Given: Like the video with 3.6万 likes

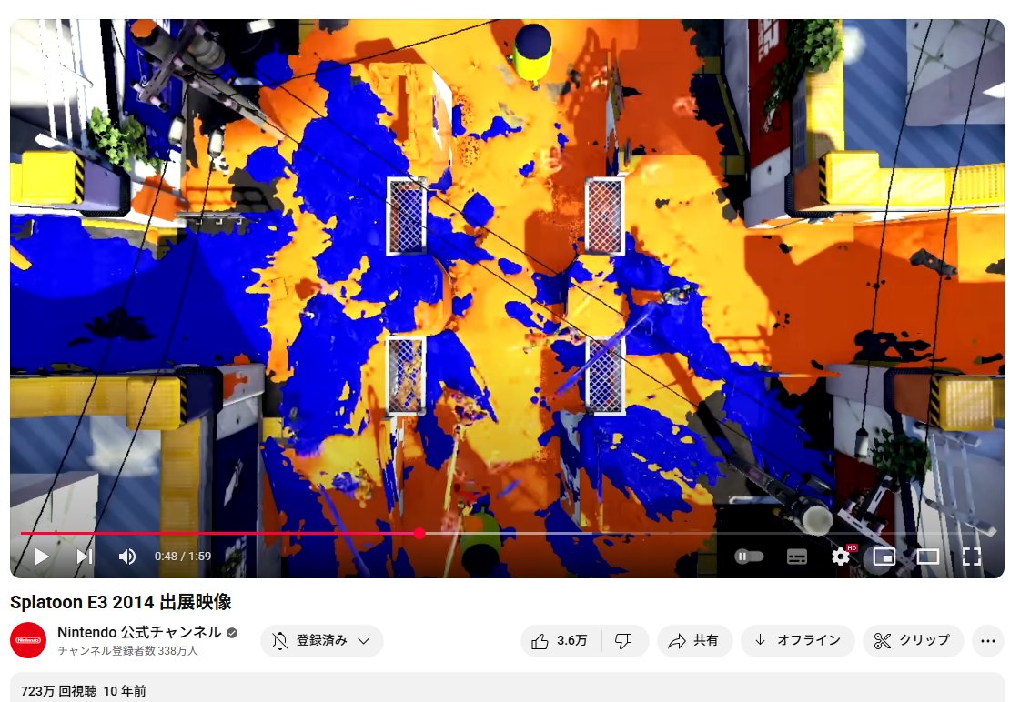Looking at the screenshot, I should (560, 641).
